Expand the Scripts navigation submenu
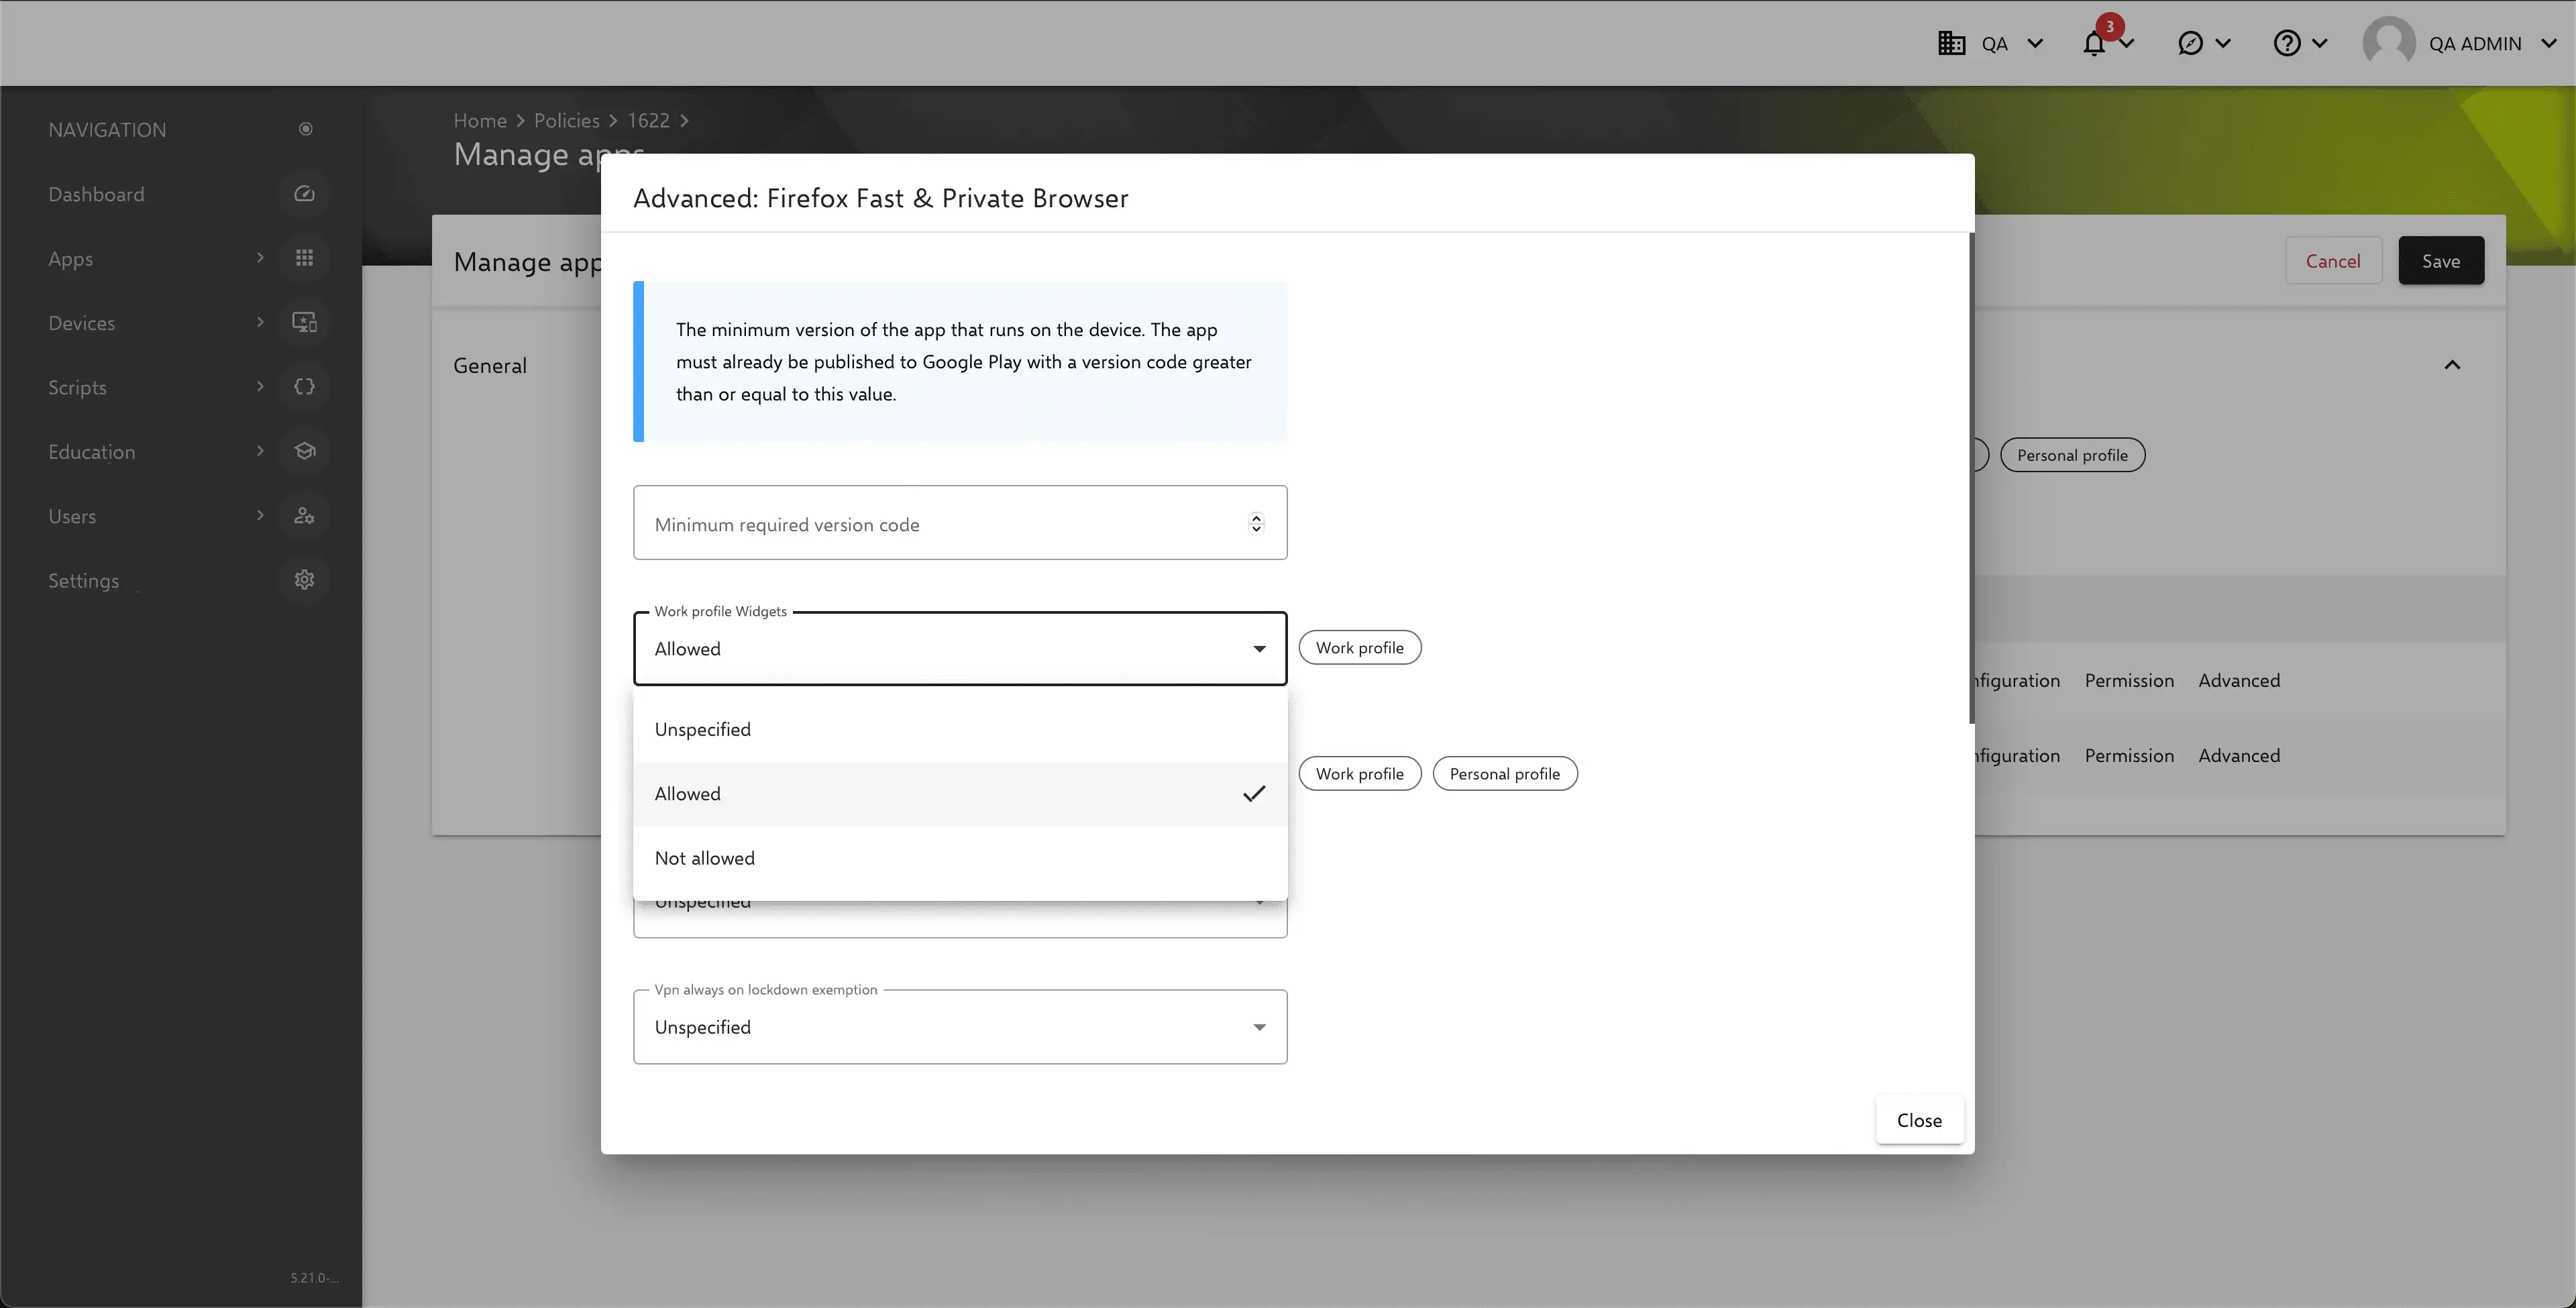This screenshot has width=2576, height=1308. pyautogui.click(x=260, y=387)
